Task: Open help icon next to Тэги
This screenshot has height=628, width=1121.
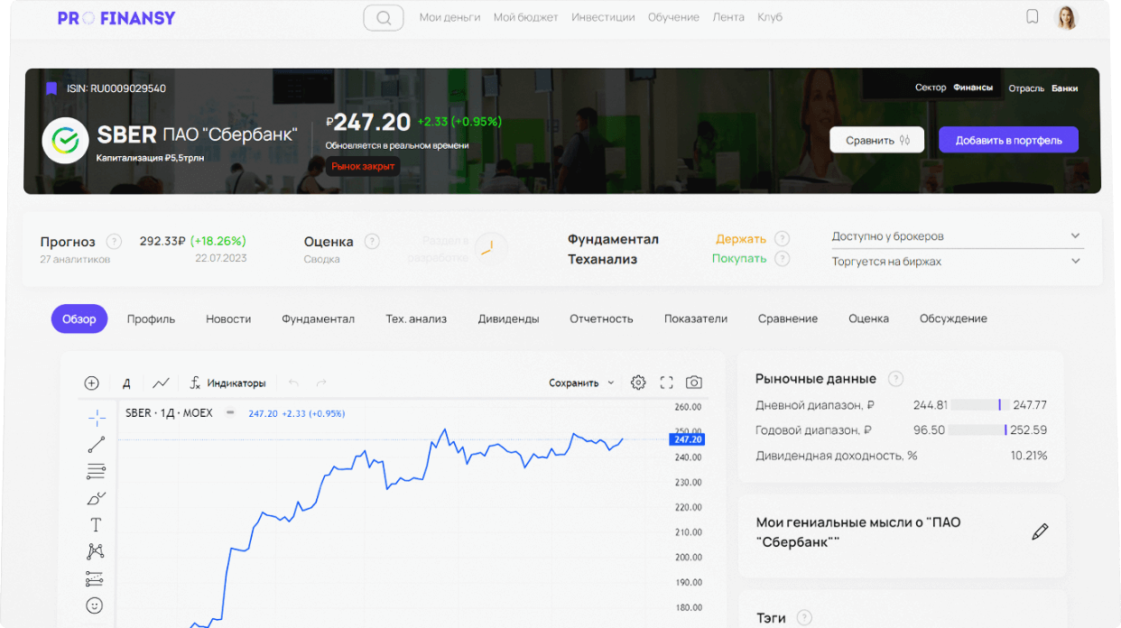Action: click(803, 618)
